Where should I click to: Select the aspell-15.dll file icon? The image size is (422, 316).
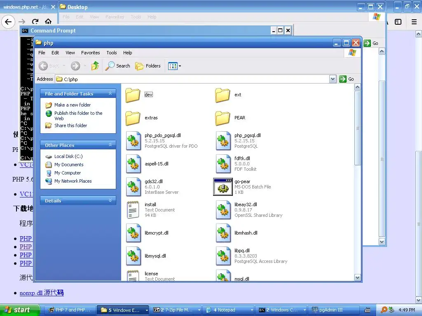point(133,164)
